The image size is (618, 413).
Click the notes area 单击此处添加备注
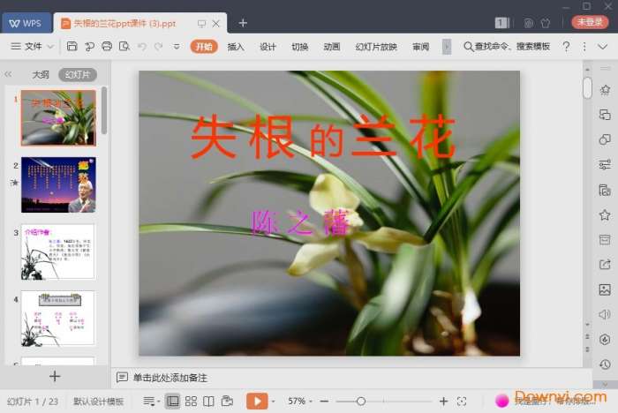coord(170,378)
